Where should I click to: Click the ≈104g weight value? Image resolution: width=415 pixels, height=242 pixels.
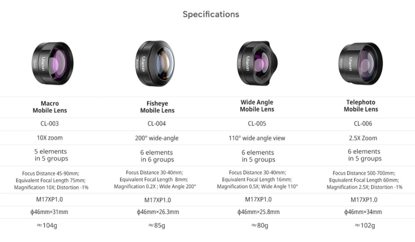point(46,225)
